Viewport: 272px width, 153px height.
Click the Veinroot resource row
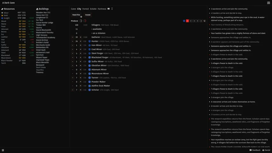tap(17, 29)
